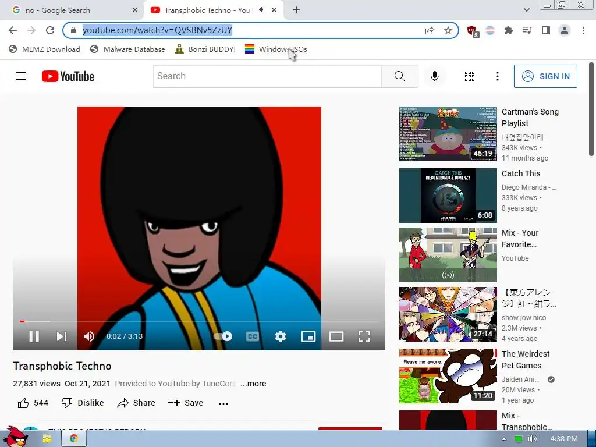The height and width of the screenshot is (447, 596).
Task: Open the media control icon in toolbar
Action: (x=527, y=30)
